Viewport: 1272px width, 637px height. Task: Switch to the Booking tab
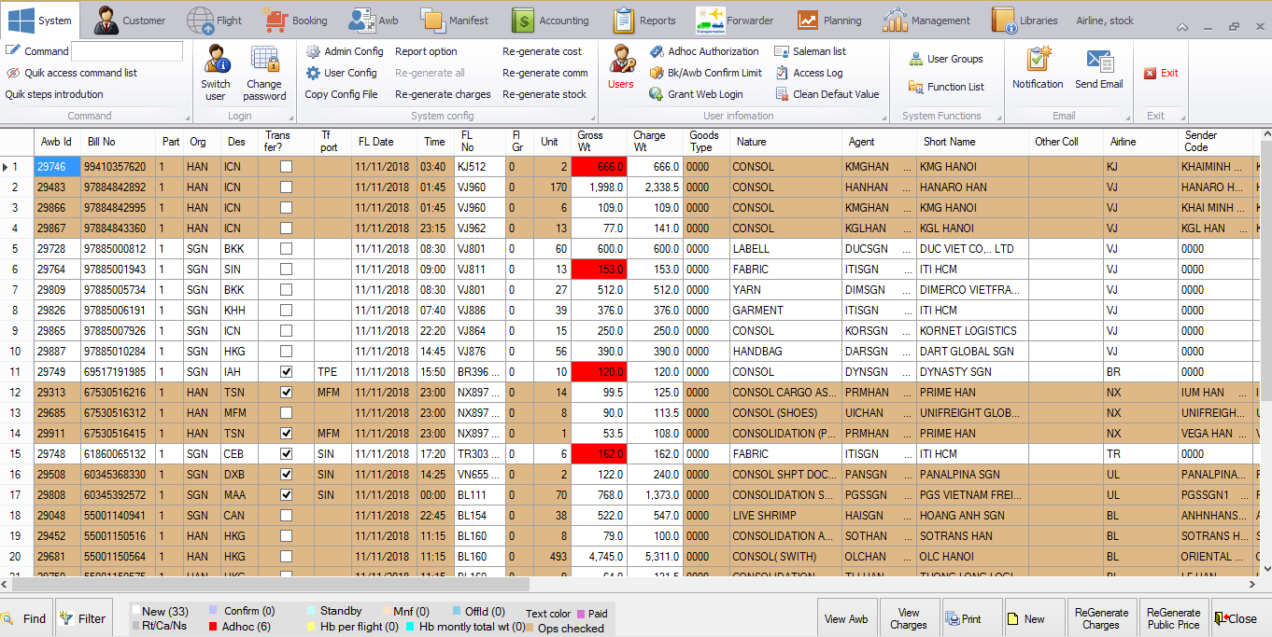click(296, 21)
